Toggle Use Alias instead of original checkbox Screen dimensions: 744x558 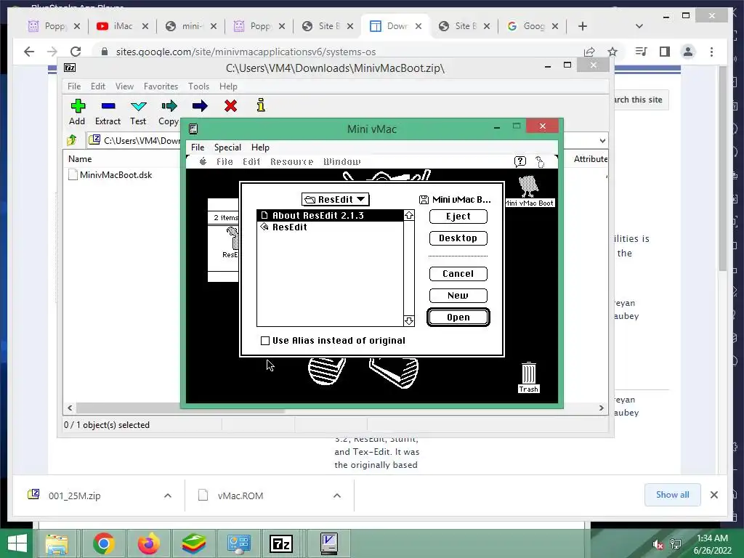[x=265, y=341]
